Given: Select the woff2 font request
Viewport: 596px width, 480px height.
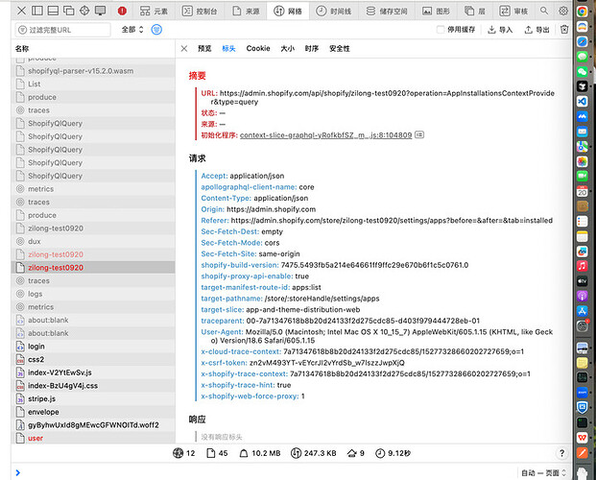Looking at the screenshot, I should coord(93,425).
